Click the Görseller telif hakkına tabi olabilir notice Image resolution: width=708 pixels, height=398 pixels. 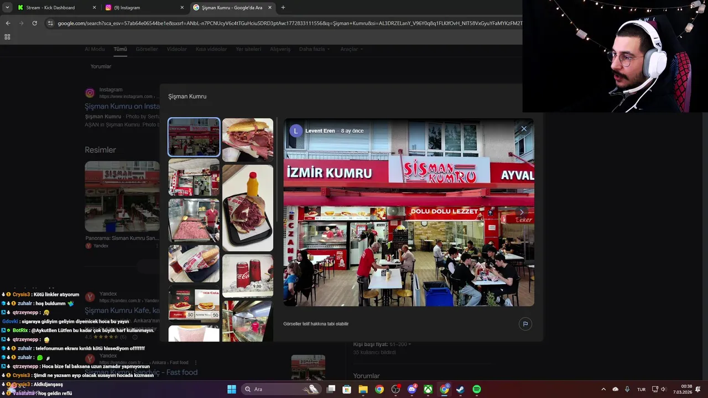(x=316, y=324)
